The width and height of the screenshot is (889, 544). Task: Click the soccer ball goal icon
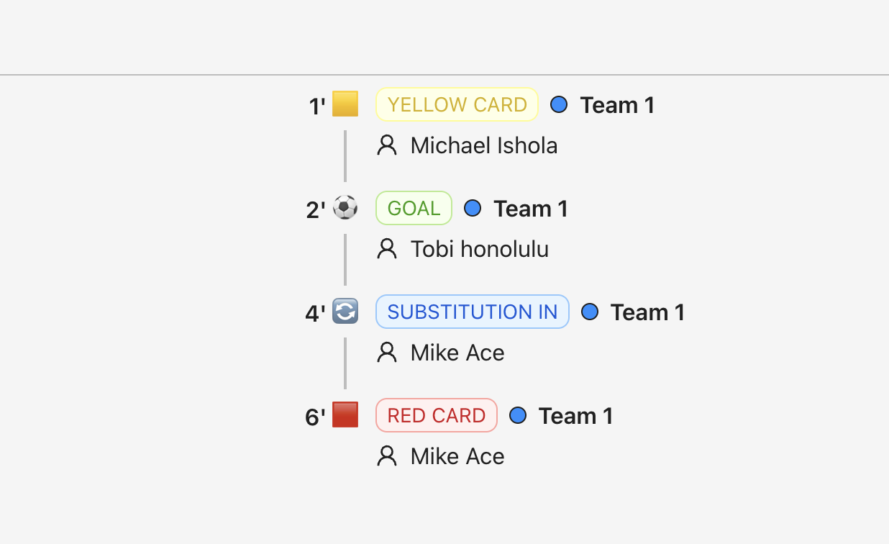(x=345, y=208)
